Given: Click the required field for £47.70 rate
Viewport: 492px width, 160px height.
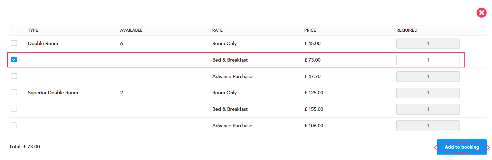Looking at the screenshot, I should point(428,76).
